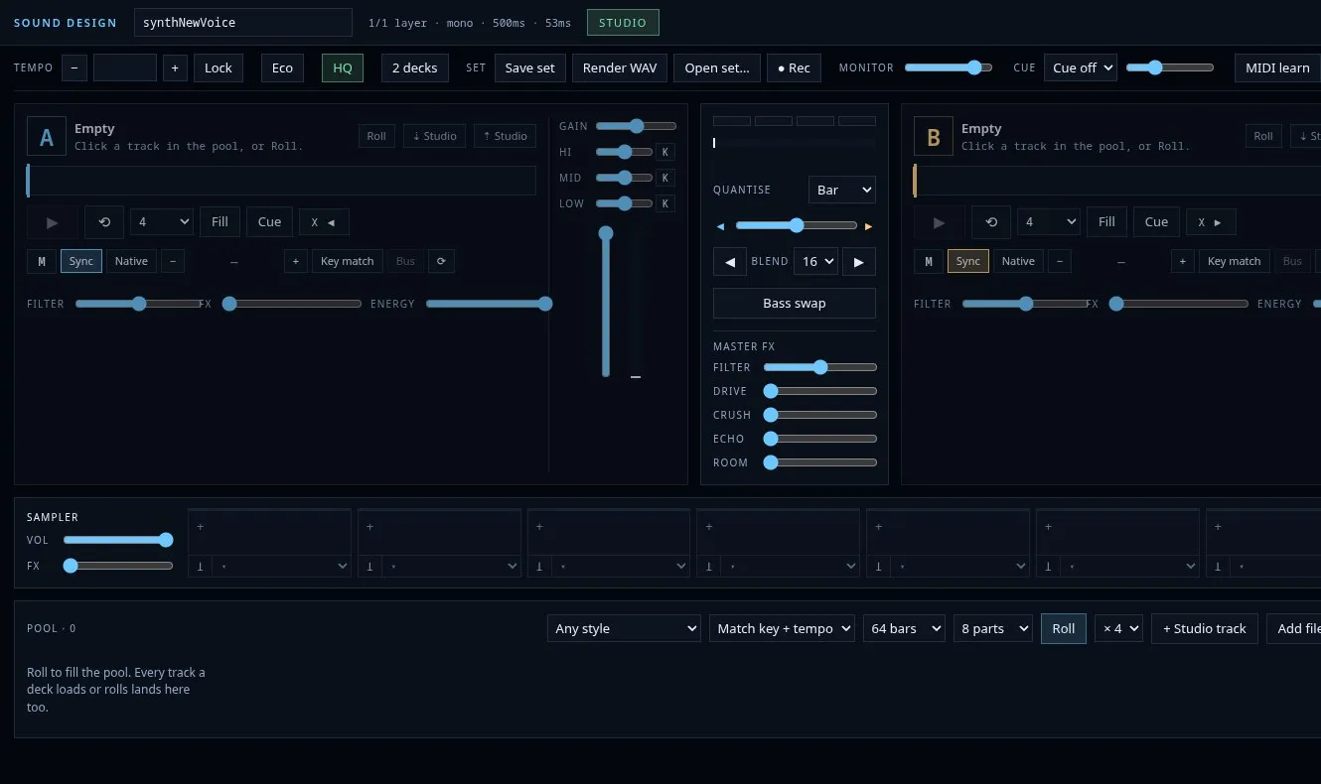The width and height of the screenshot is (1321, 784).
Task: Click the 2 decks layout button
Action: pyautogui.click(x=415, y=67)
